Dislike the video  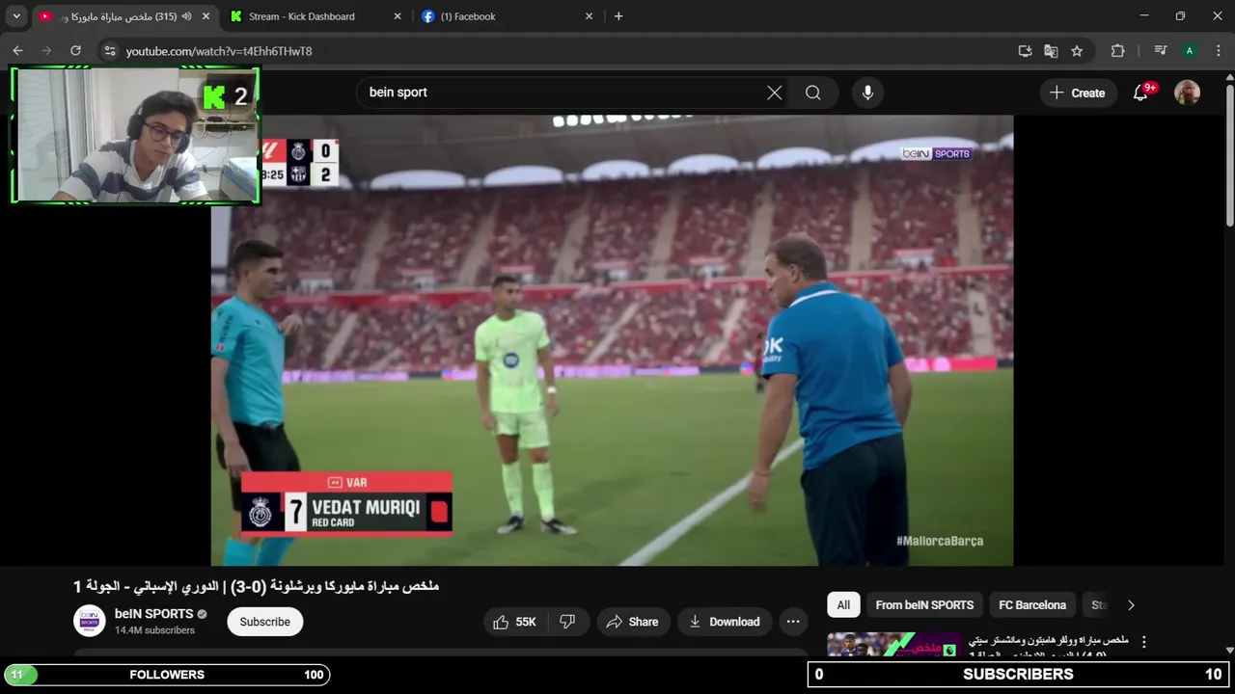[x=568, y=622]
